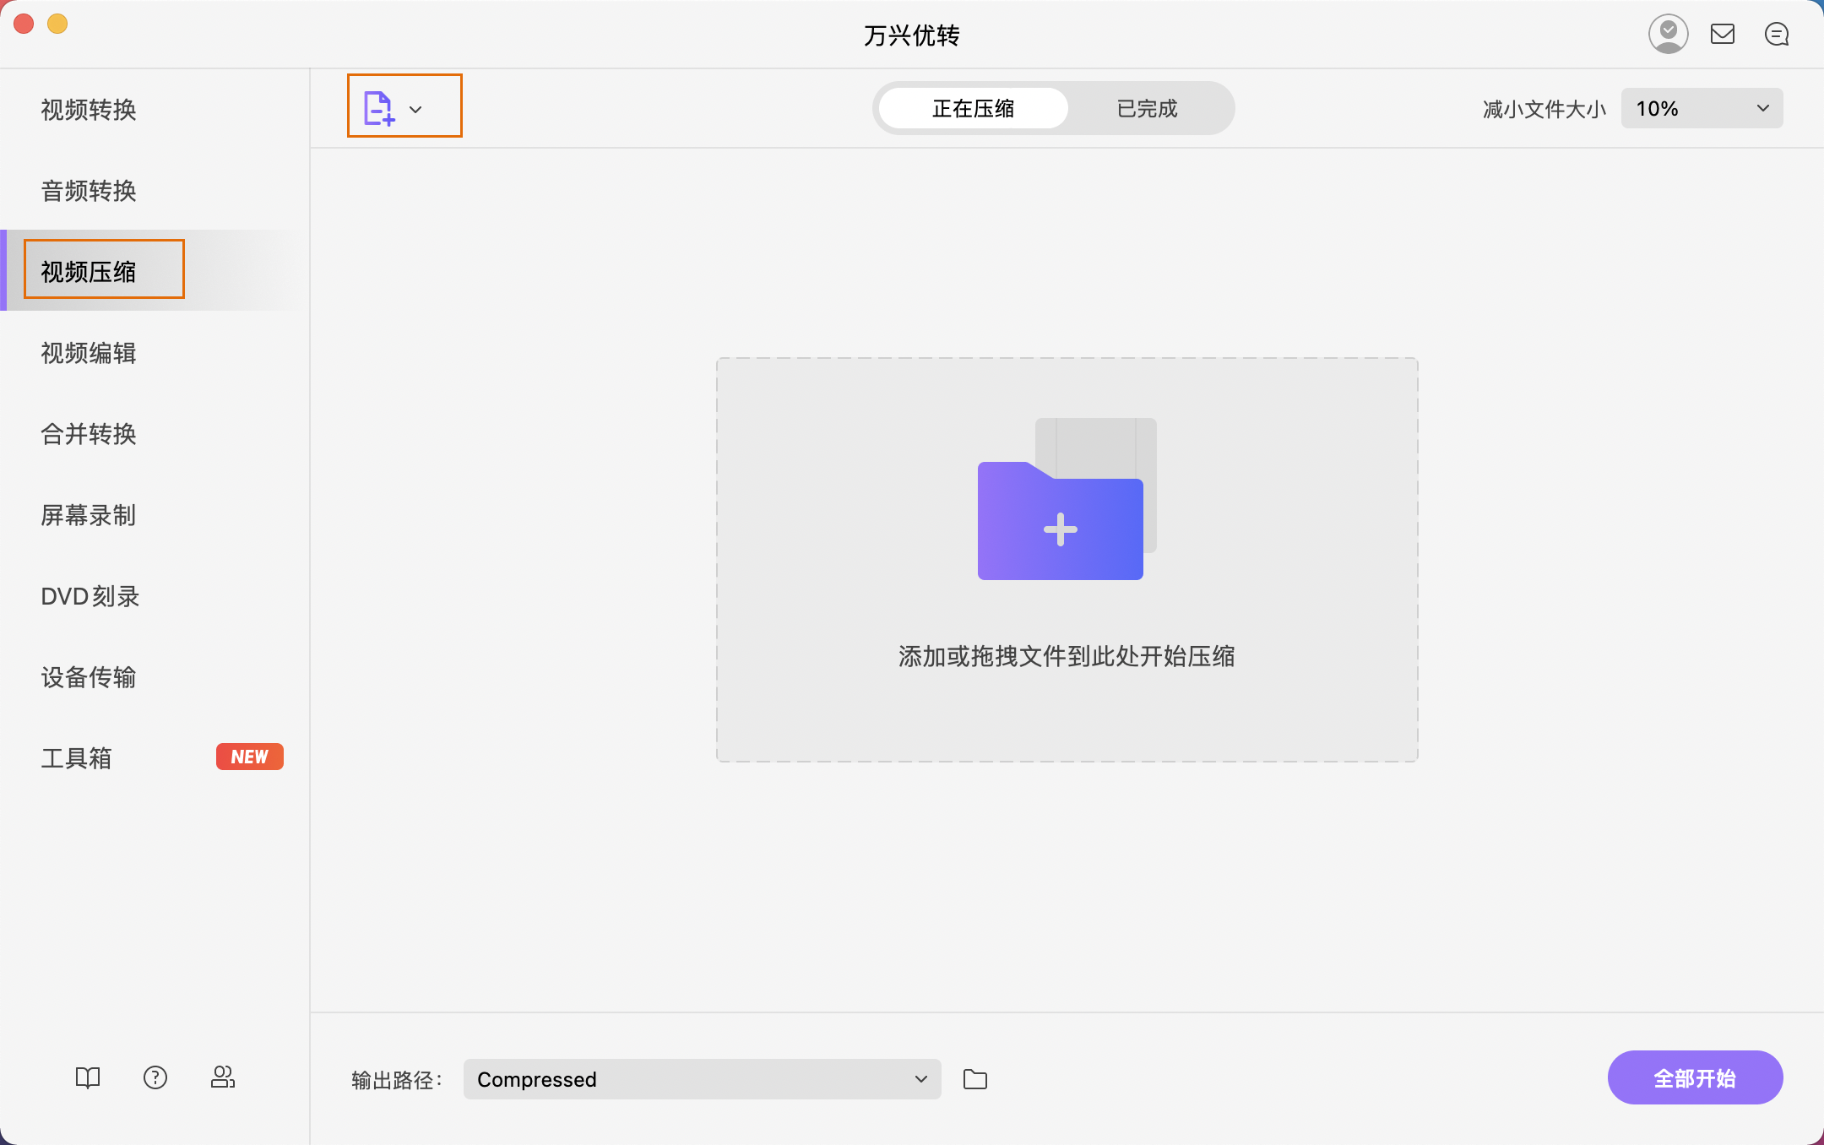1824x1145 pixels.
Task: Open the output folder browse icon
Action: (975, 1078)
